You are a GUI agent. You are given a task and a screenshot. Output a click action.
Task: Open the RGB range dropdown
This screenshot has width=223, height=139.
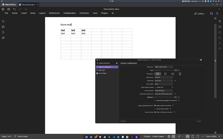pos(164,81)
